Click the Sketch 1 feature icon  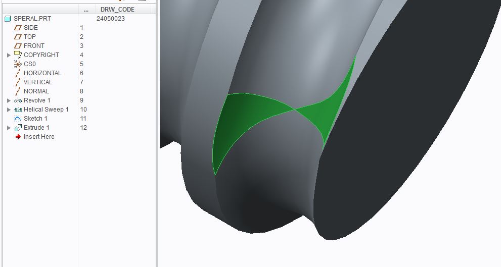[x=18, y=119]
